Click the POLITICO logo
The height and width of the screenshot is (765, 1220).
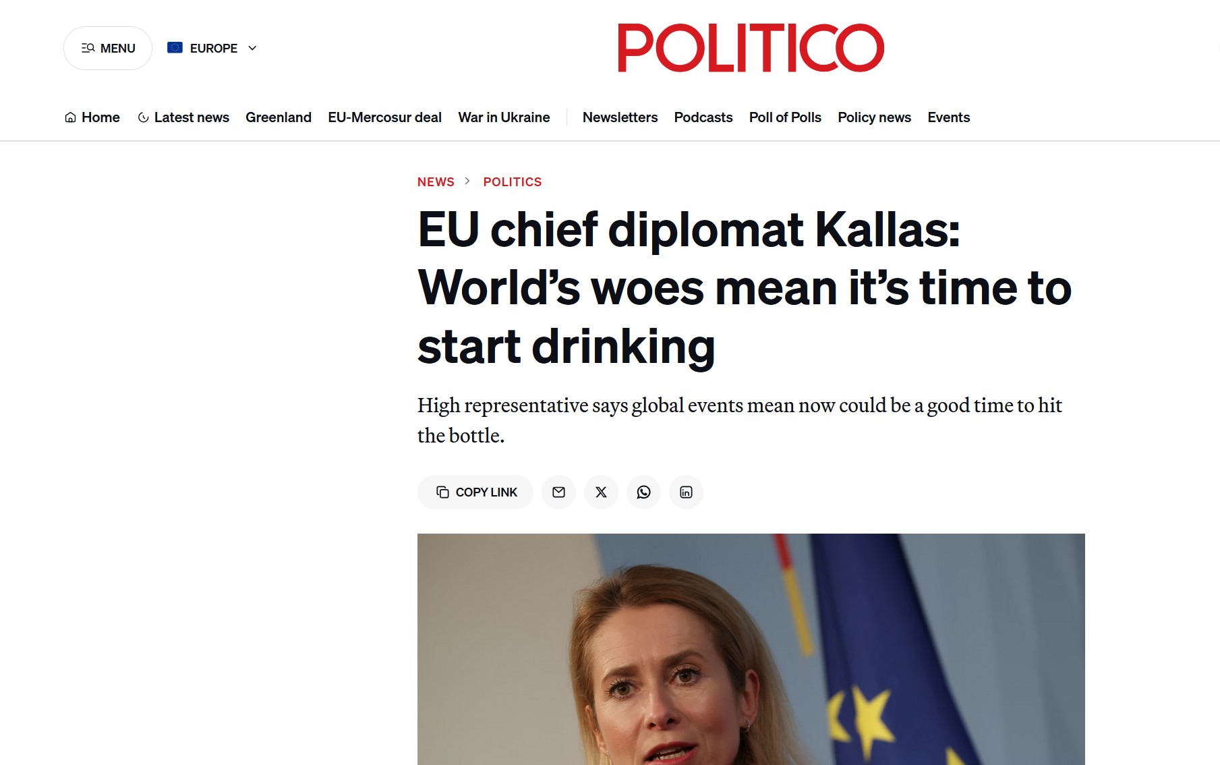751,48
